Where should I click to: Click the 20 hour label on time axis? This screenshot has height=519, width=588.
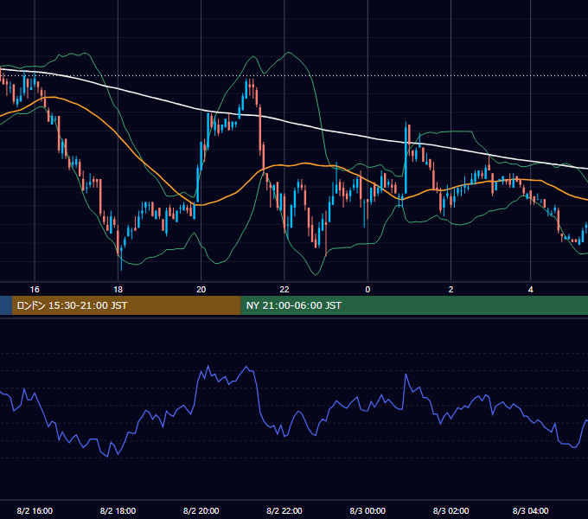(201, 289)
